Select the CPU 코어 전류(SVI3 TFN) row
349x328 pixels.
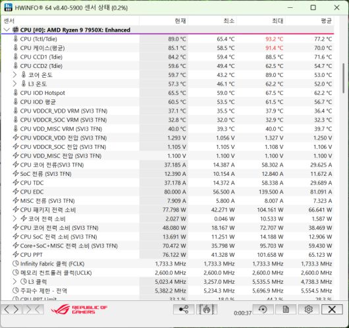(168, 165)
